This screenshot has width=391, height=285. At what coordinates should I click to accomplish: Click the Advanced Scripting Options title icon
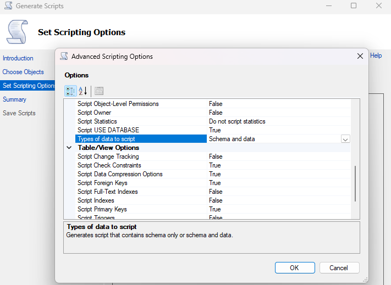(x=64, y=56)
